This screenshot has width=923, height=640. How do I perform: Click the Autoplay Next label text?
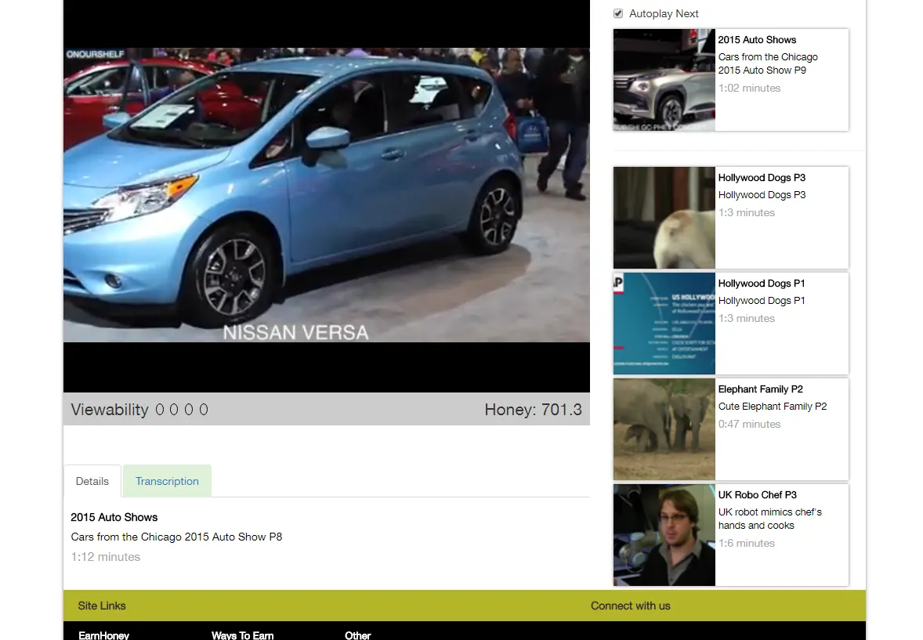tap(664, 13)
